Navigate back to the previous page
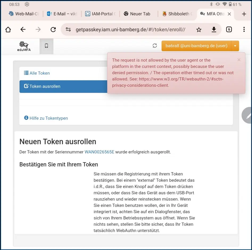252x250 pixels. pos(23,30)
